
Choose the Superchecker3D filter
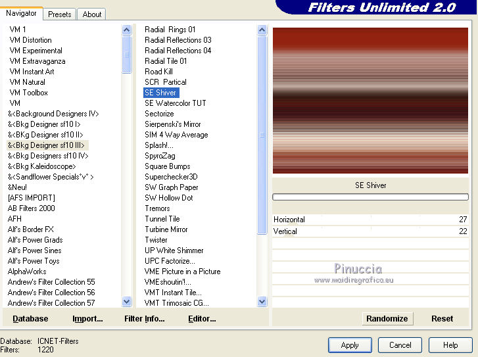(172, 177)
